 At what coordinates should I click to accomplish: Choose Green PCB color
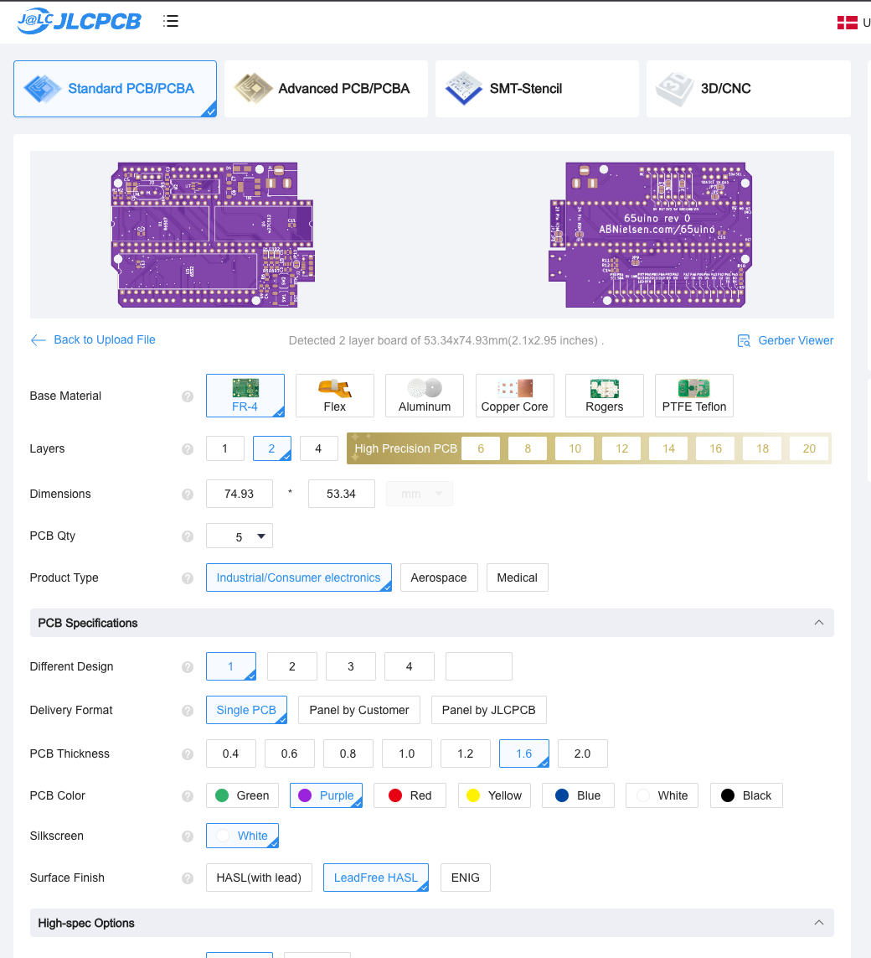tap(242, 795)
